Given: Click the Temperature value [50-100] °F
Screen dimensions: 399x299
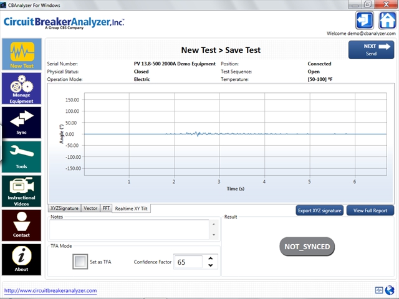Looking at the screenshot, I should click(320, 79).
